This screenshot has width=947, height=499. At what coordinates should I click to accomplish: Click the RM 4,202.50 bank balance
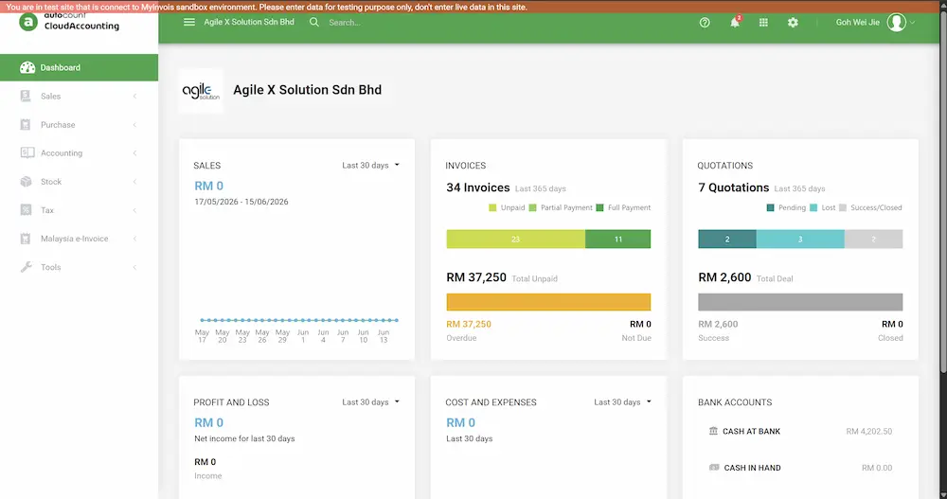pos(868,432)
